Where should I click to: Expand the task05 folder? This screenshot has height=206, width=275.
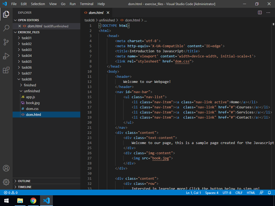point(27,61)
